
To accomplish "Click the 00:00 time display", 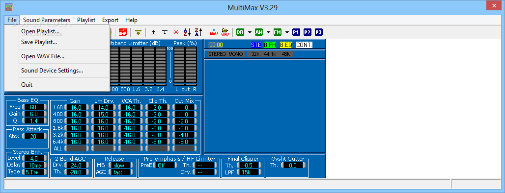I will click(216, 45).
